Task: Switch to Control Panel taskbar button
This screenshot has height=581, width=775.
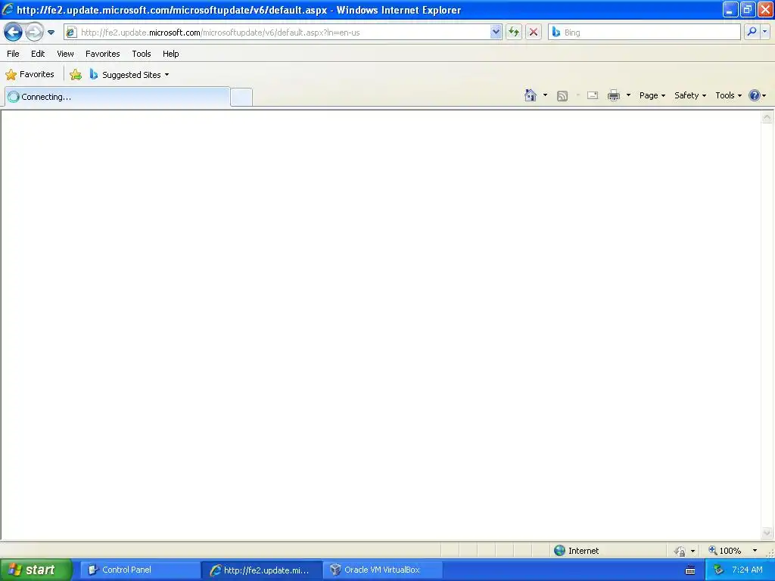Action: click(140, 570)
